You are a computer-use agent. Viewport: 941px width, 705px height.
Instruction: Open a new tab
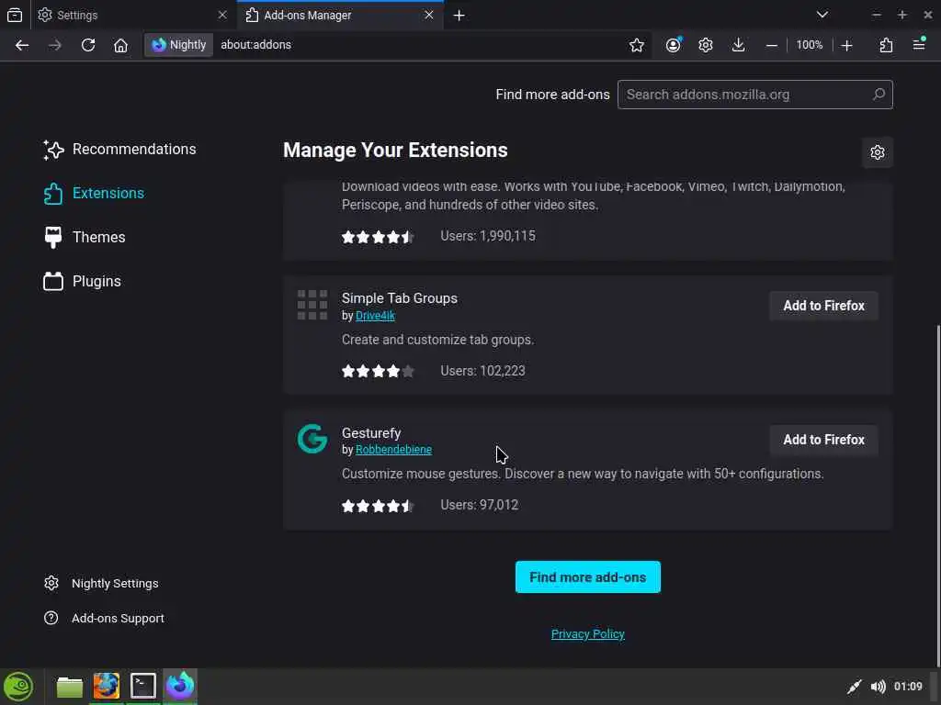coord(459,16)
